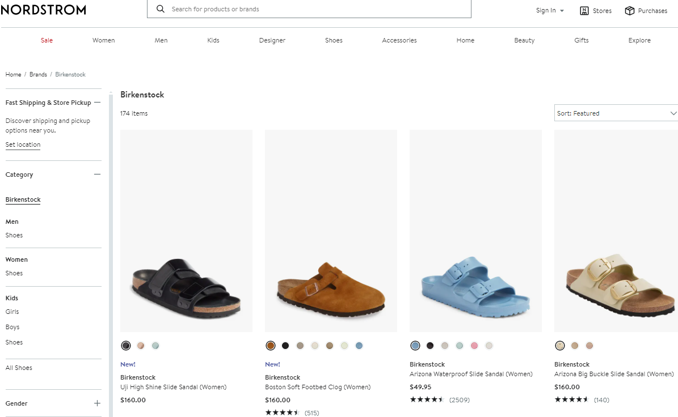Open the Sale menu item
This screenshot has width=678, height=417.
47,40
